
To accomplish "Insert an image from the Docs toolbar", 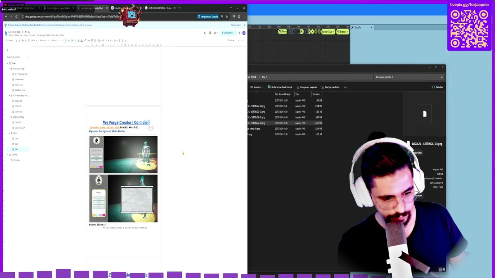I will pos(95,41).
